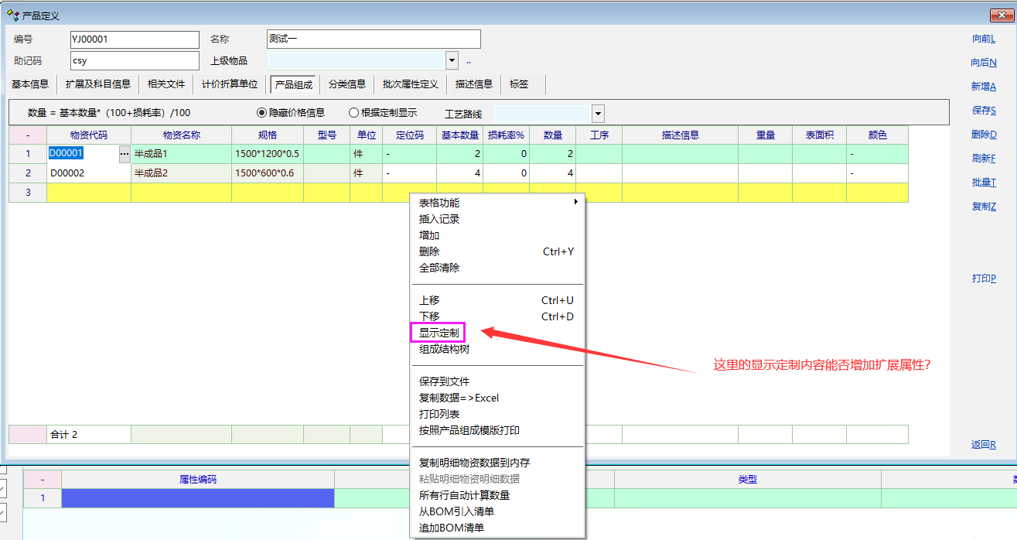The width and height of the screenshot is (1017, 540).
Task: Select 组成结构树 in the context menu
Action: (444, 349)
